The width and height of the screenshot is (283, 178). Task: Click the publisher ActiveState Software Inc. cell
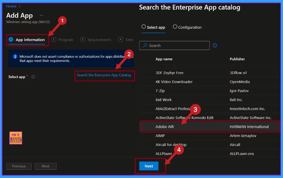tap(250, 118)
